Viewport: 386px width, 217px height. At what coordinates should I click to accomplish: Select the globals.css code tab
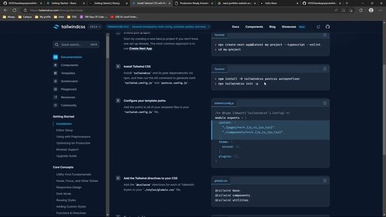tap(221, 181)
